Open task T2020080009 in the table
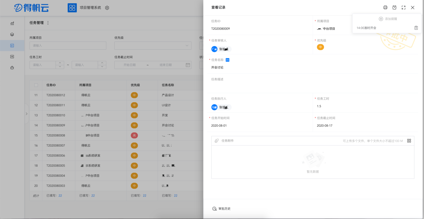424x219 pixels. 56,125
